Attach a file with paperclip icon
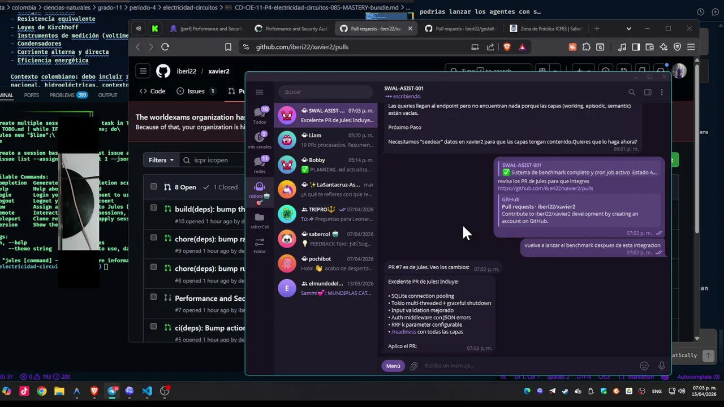 (414, 366)
